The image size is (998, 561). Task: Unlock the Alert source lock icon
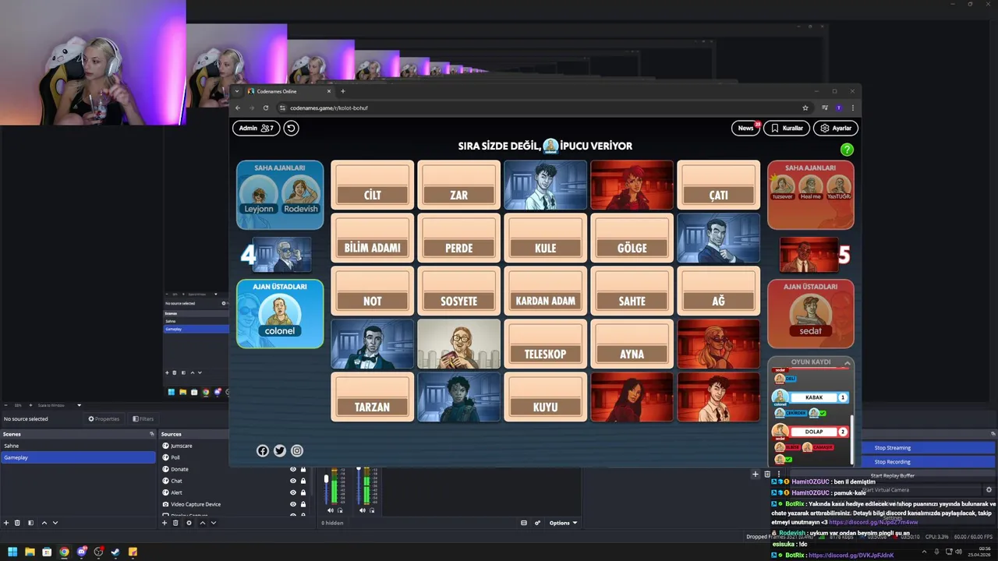303,492
